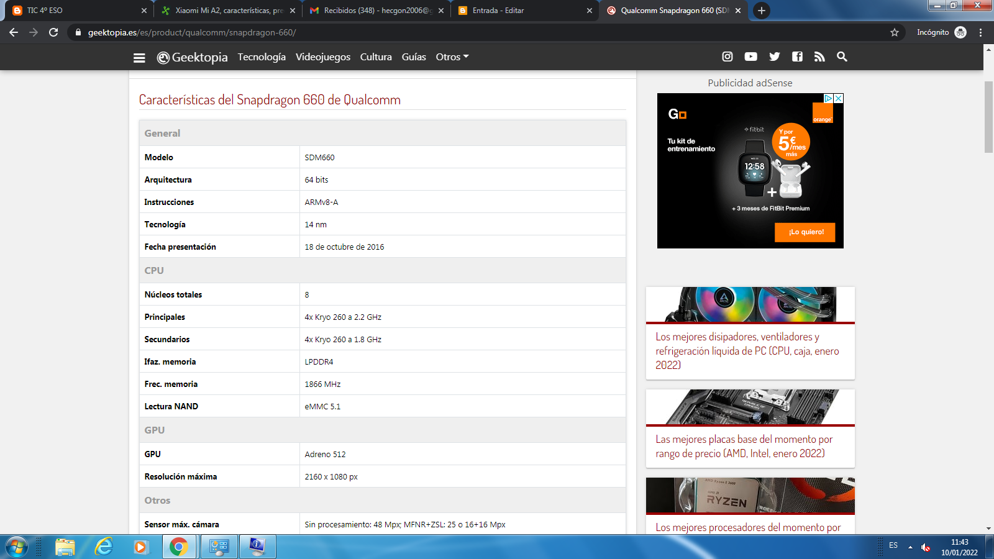
Task: Open the Cultura menu section
Action: 376,57
